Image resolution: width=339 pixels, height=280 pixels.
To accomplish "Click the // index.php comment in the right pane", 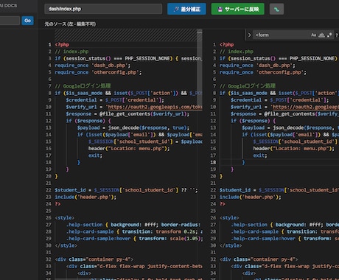I will click(237, 52).
